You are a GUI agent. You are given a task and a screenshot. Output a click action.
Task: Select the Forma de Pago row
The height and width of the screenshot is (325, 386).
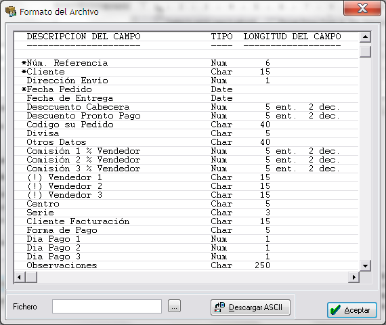pos(186,230)
